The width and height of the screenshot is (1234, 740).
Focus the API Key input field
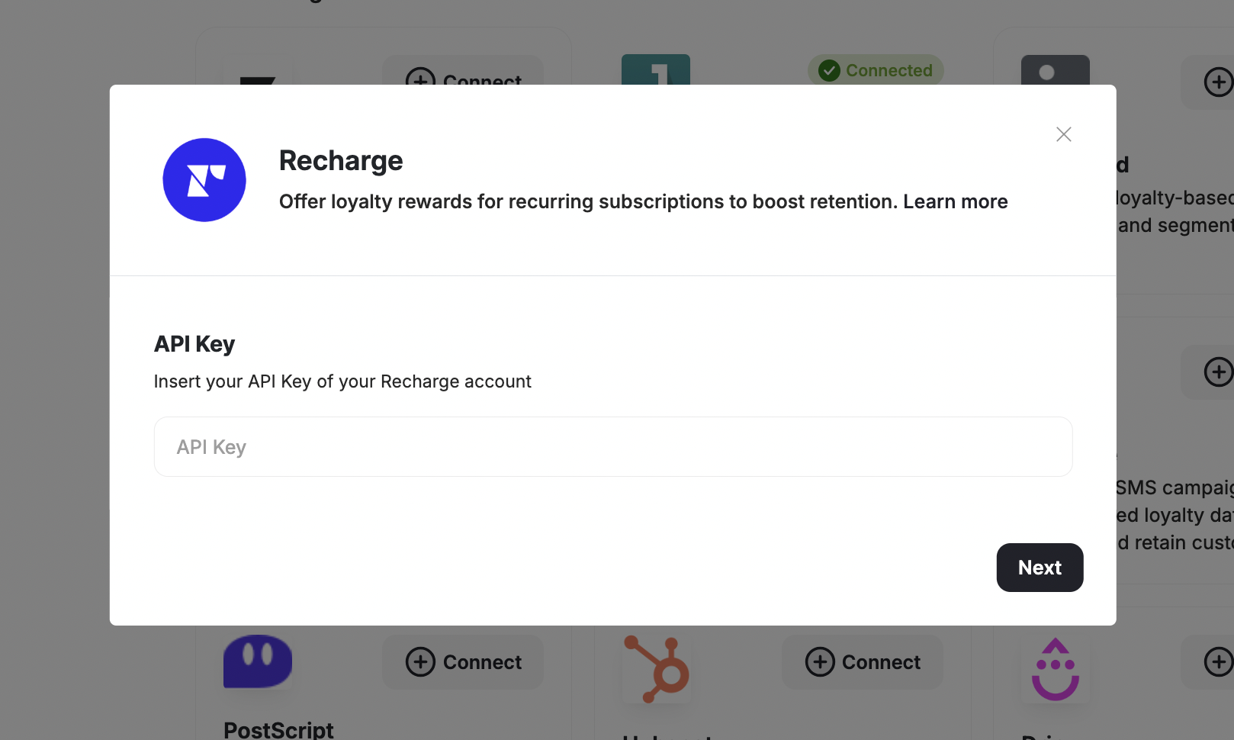click(613, 447)
